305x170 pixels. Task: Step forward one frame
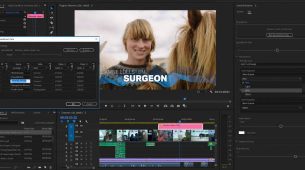[151, 106]
